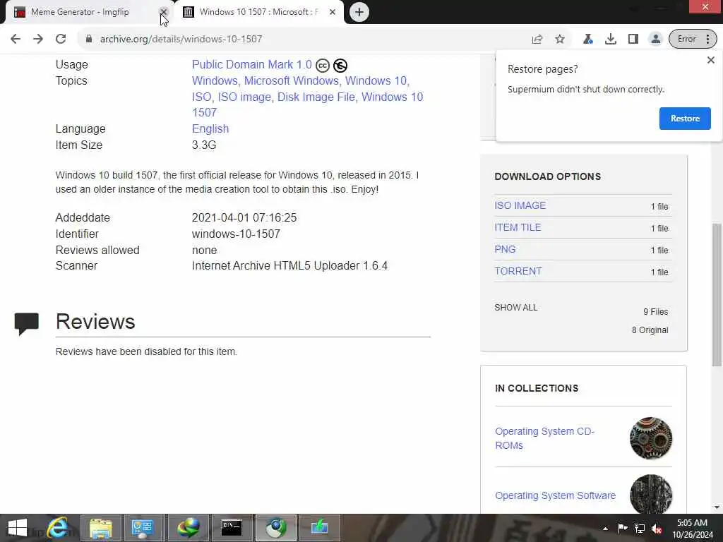Download the TORRENT file option

[x=518, y=271]
